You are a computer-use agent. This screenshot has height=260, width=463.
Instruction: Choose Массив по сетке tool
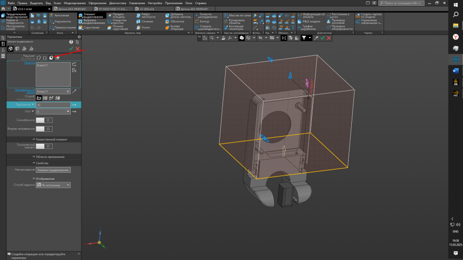(x=237, y=15)
